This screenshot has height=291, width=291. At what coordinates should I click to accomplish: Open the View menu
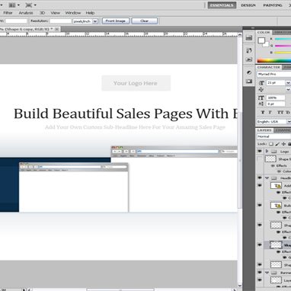(x=55, y=13)
